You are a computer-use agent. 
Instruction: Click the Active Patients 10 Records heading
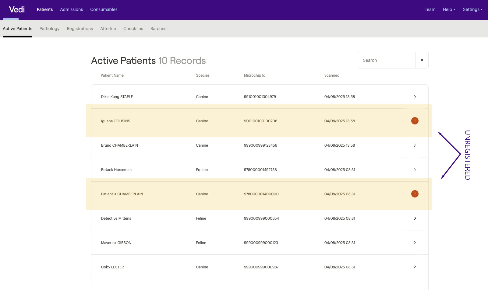tap(148, 61)
